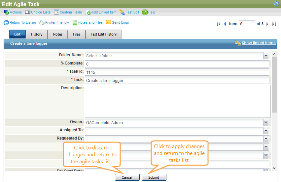The image size is (281, 182).
Task: Jump to the last item arrow
Action: (274, 24)
